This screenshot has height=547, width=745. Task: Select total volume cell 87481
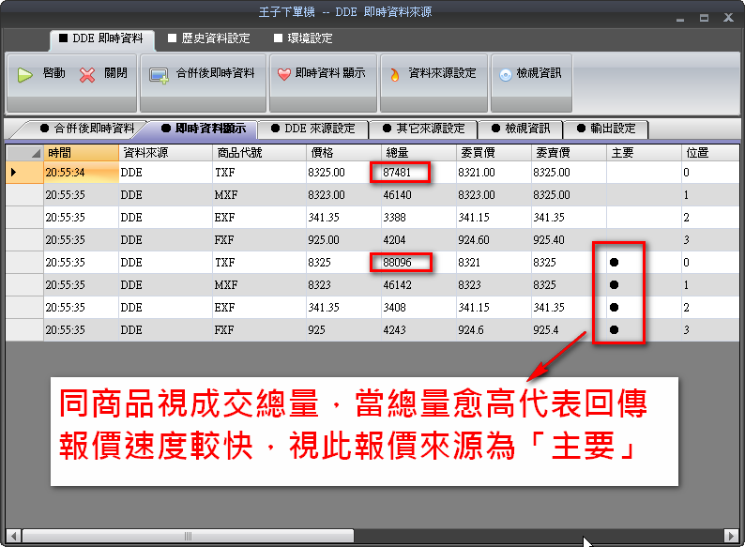(419, 172)
